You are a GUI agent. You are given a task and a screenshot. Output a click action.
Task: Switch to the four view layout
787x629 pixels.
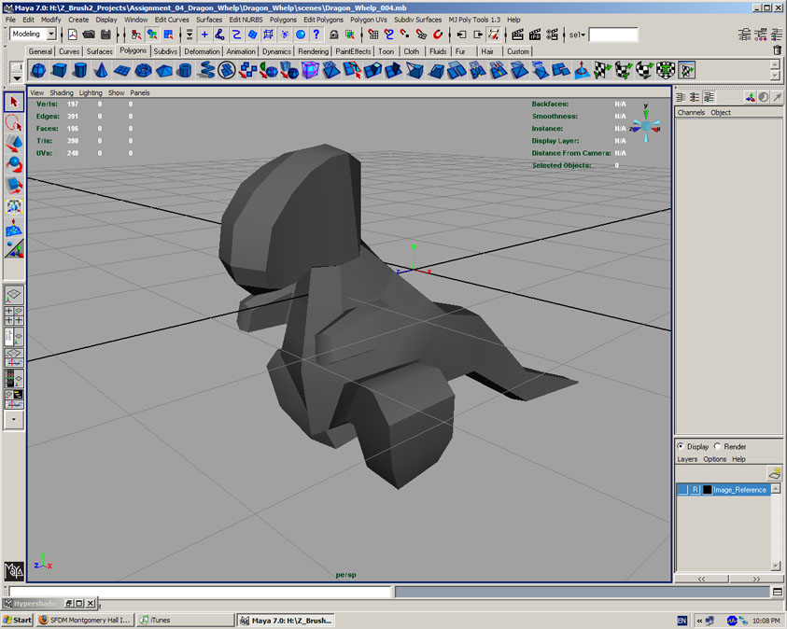(14, 316)
